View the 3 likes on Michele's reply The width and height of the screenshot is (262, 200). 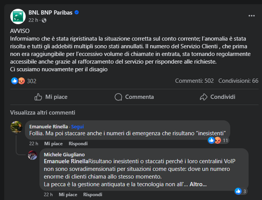(x=241, y=191)
